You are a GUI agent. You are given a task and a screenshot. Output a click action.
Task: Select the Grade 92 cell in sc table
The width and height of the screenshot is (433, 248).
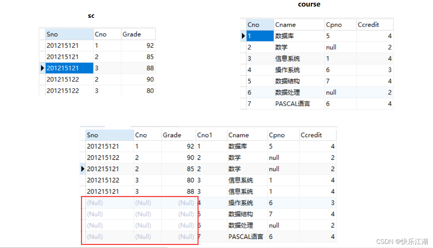[138, 45]
